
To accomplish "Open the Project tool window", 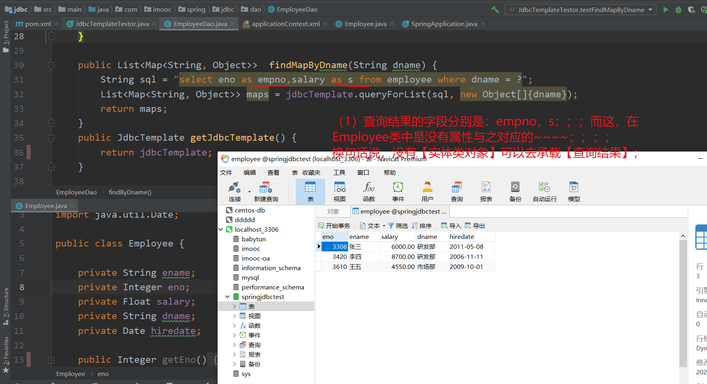I will [6, 36].
